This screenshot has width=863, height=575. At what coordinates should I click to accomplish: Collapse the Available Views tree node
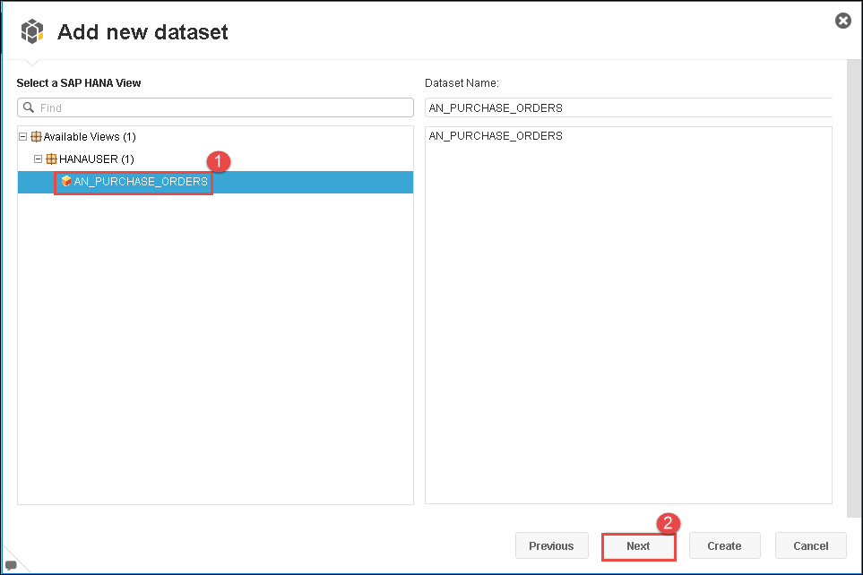(x=23, y=137)
